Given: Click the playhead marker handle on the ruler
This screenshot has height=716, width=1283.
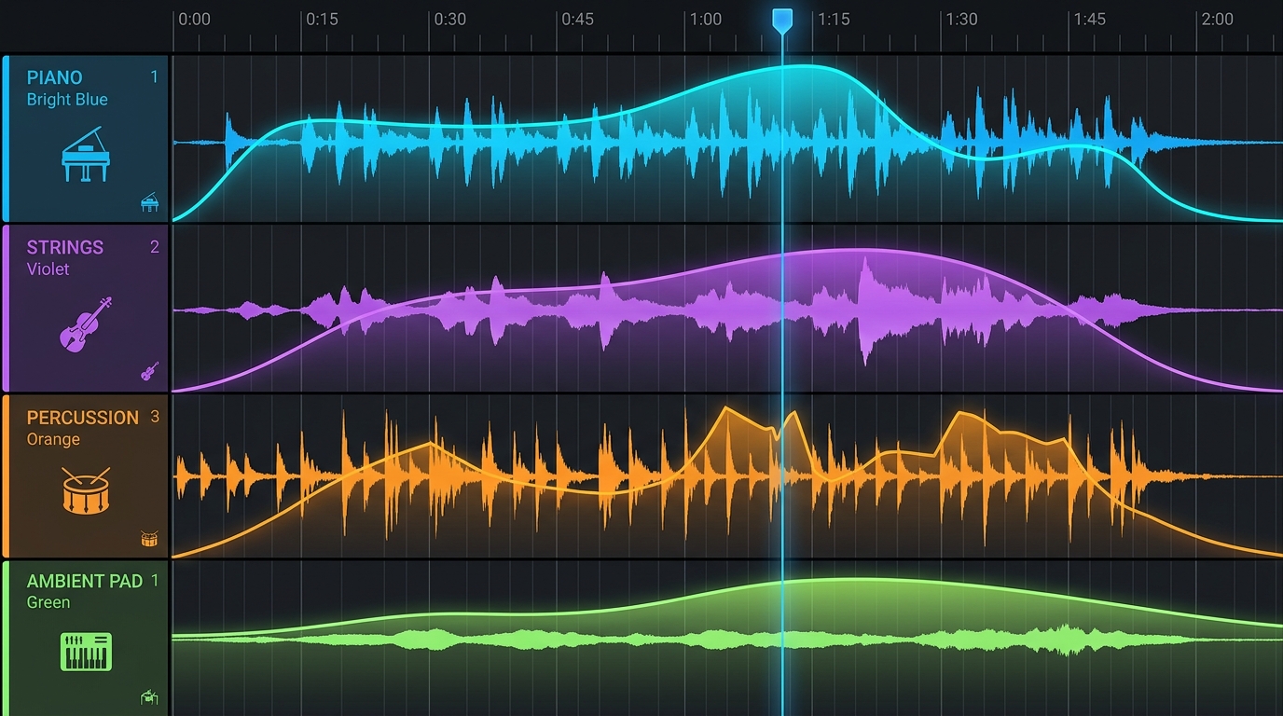Looking at the screenshot, I should click(782, 21).
